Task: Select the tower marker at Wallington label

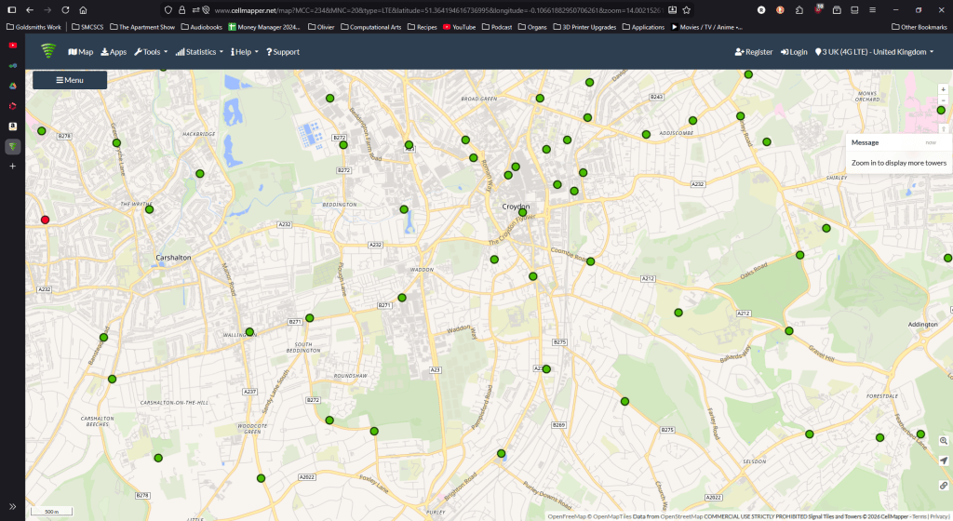Action: (249, 332)
